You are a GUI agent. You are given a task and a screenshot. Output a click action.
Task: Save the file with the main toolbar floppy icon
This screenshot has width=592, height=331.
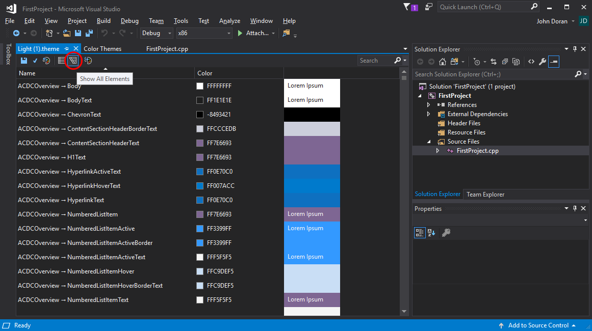(78, 33)
